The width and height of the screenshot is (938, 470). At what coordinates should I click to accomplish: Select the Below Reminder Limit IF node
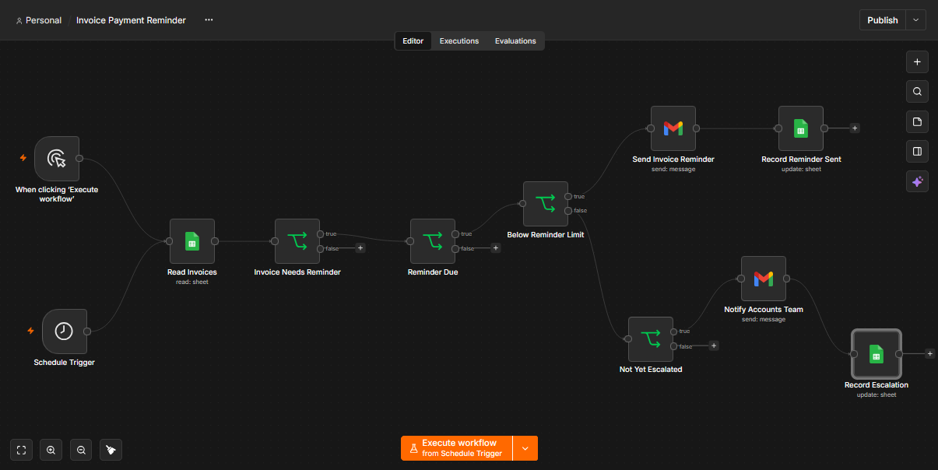click(x=546, y=204)
